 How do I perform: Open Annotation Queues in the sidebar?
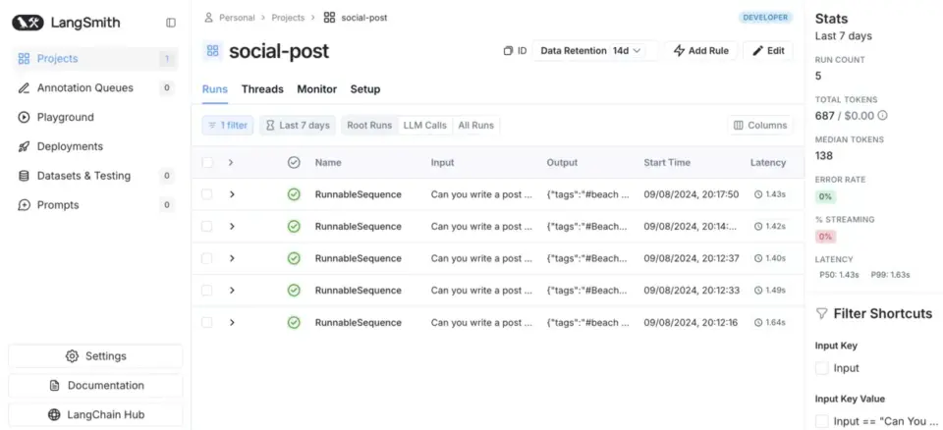95,87
